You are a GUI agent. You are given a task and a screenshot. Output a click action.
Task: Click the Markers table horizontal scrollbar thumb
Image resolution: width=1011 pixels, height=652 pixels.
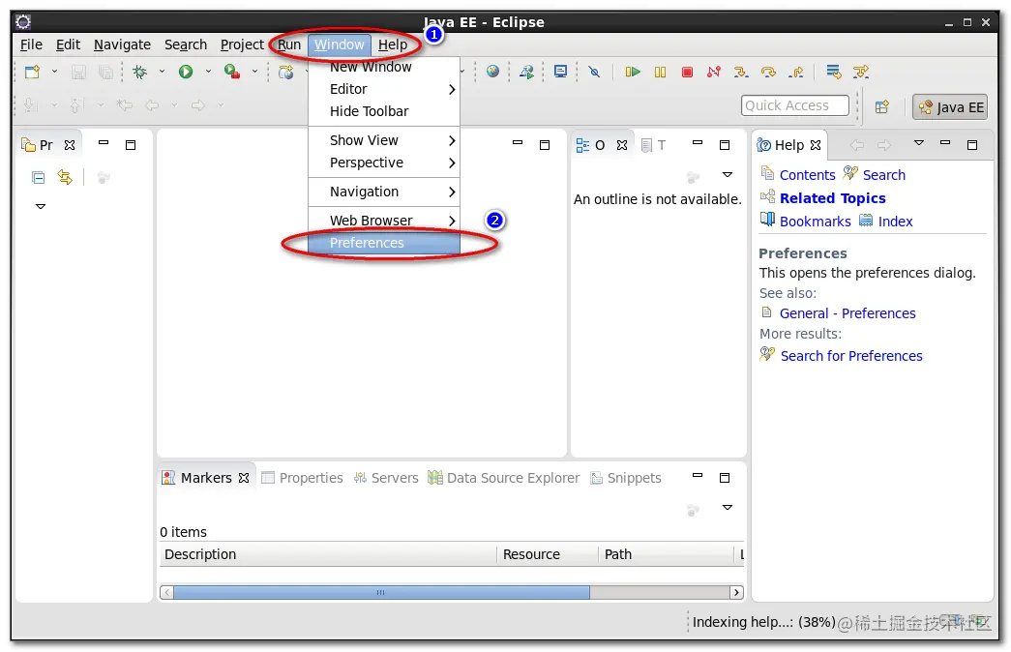click(x=381, y=592)
